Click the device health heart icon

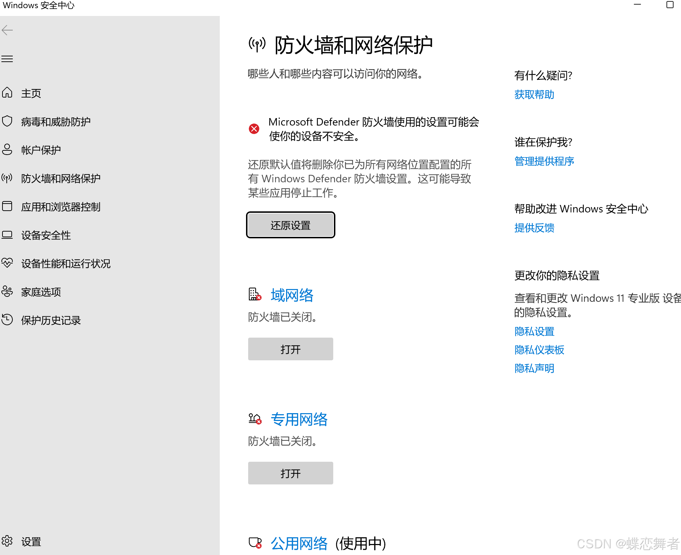[x=7, y=263]
